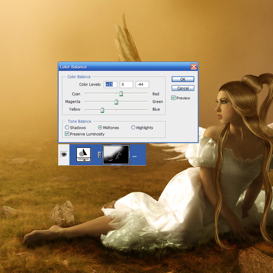
Task: Click the first Color Levels field showing +15
Action: coord(111,85)
